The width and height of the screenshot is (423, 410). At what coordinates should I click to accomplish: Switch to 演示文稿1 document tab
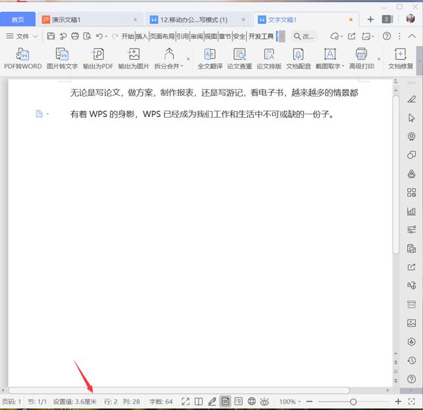[89, 20]
